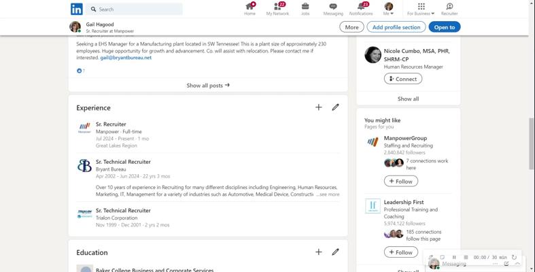Click Gail Hagood's avatar in sticky header
The width and height of the screenshot is (535, 272).
pos(75,27)
